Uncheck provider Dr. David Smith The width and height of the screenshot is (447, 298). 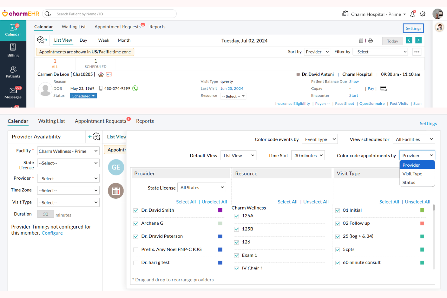[136, 210]
